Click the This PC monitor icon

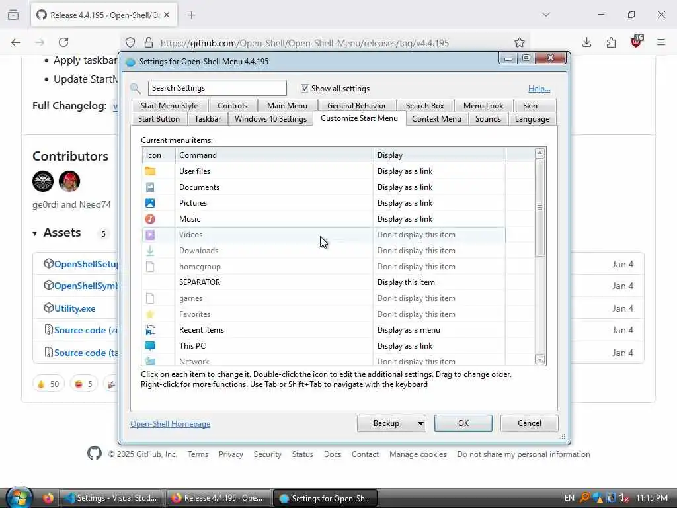pos(150,346)
